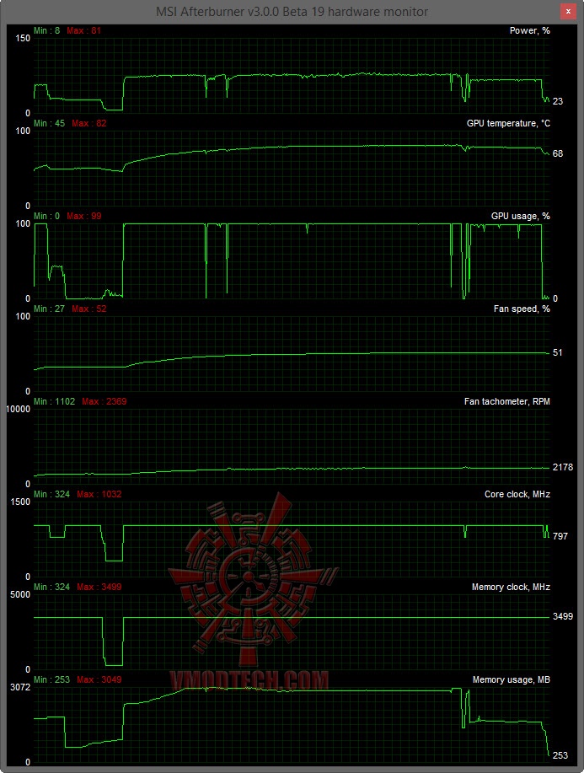Screen dimensions: 584x773
Task: Click the Fan speed 'Max : 52' value
Action: tap(89, 309)
